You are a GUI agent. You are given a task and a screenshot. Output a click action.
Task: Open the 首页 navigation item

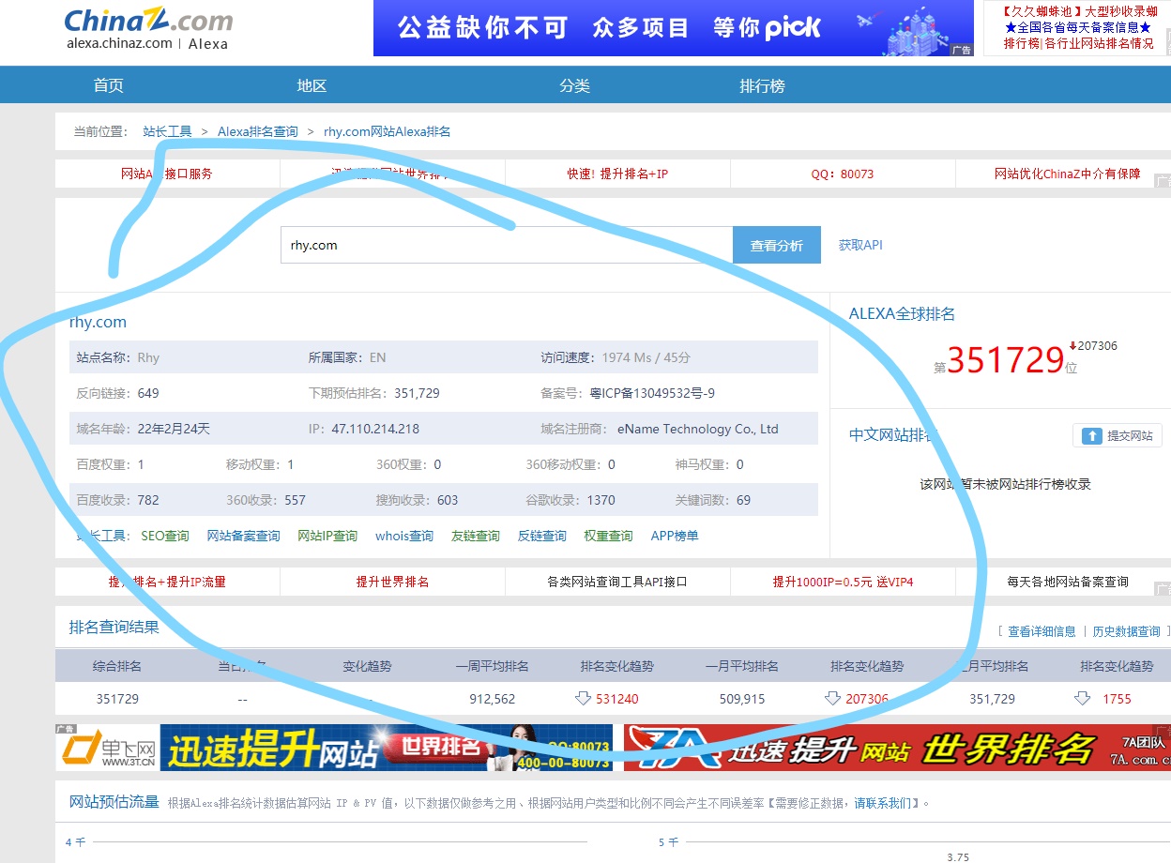[108, 85]
